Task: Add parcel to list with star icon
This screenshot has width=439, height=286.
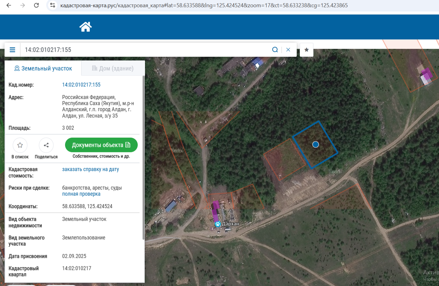Action: tap(20, 145)
